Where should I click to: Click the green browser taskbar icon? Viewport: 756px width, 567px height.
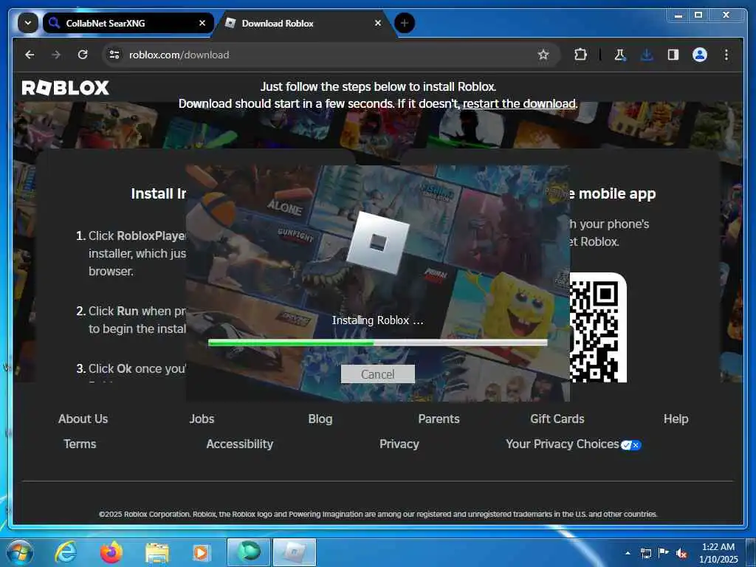click(x=248, y=552)
